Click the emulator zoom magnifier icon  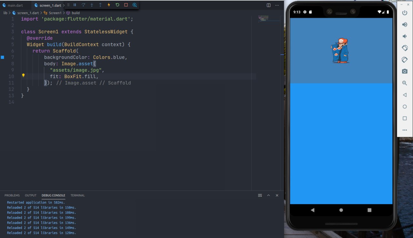pyautogui.click(x=405, y=83)
